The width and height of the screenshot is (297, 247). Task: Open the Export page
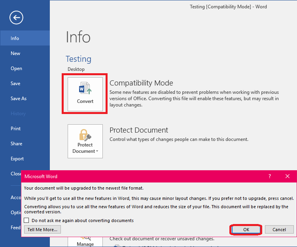(x=25, y=159)
